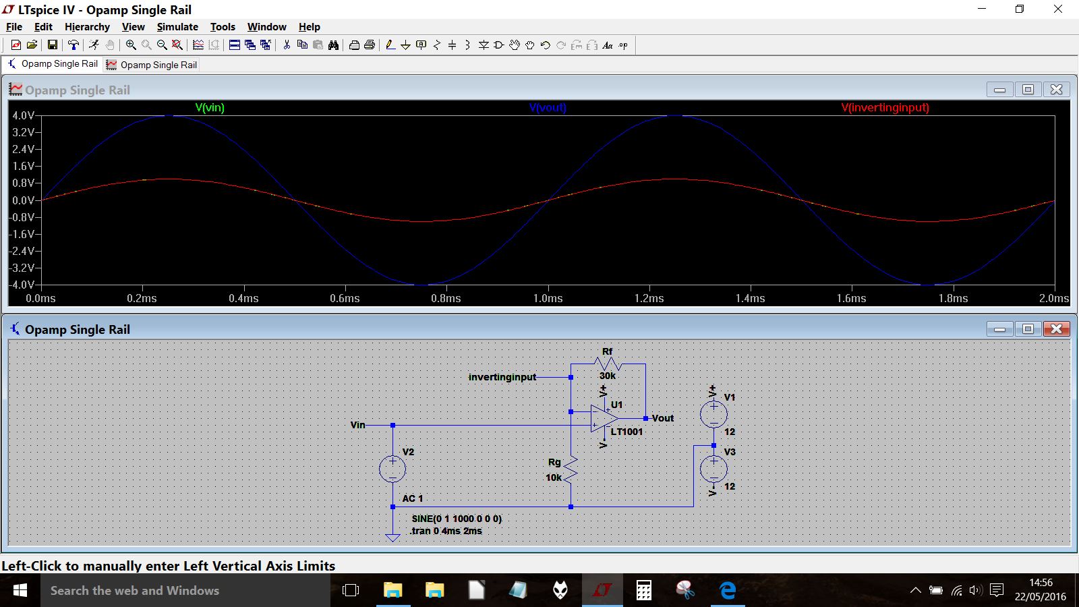The width and height of the screenshot is (1079, 607).
Task: Click the 1.0ms time axis label
Action: [548, 298]
